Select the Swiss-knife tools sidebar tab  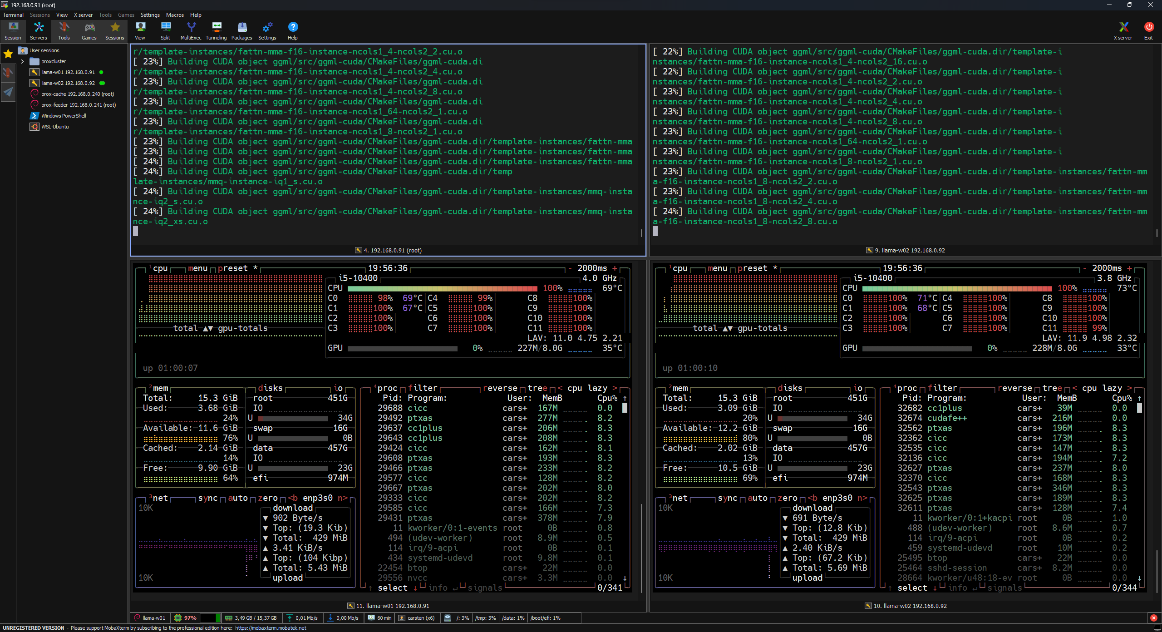8,73
